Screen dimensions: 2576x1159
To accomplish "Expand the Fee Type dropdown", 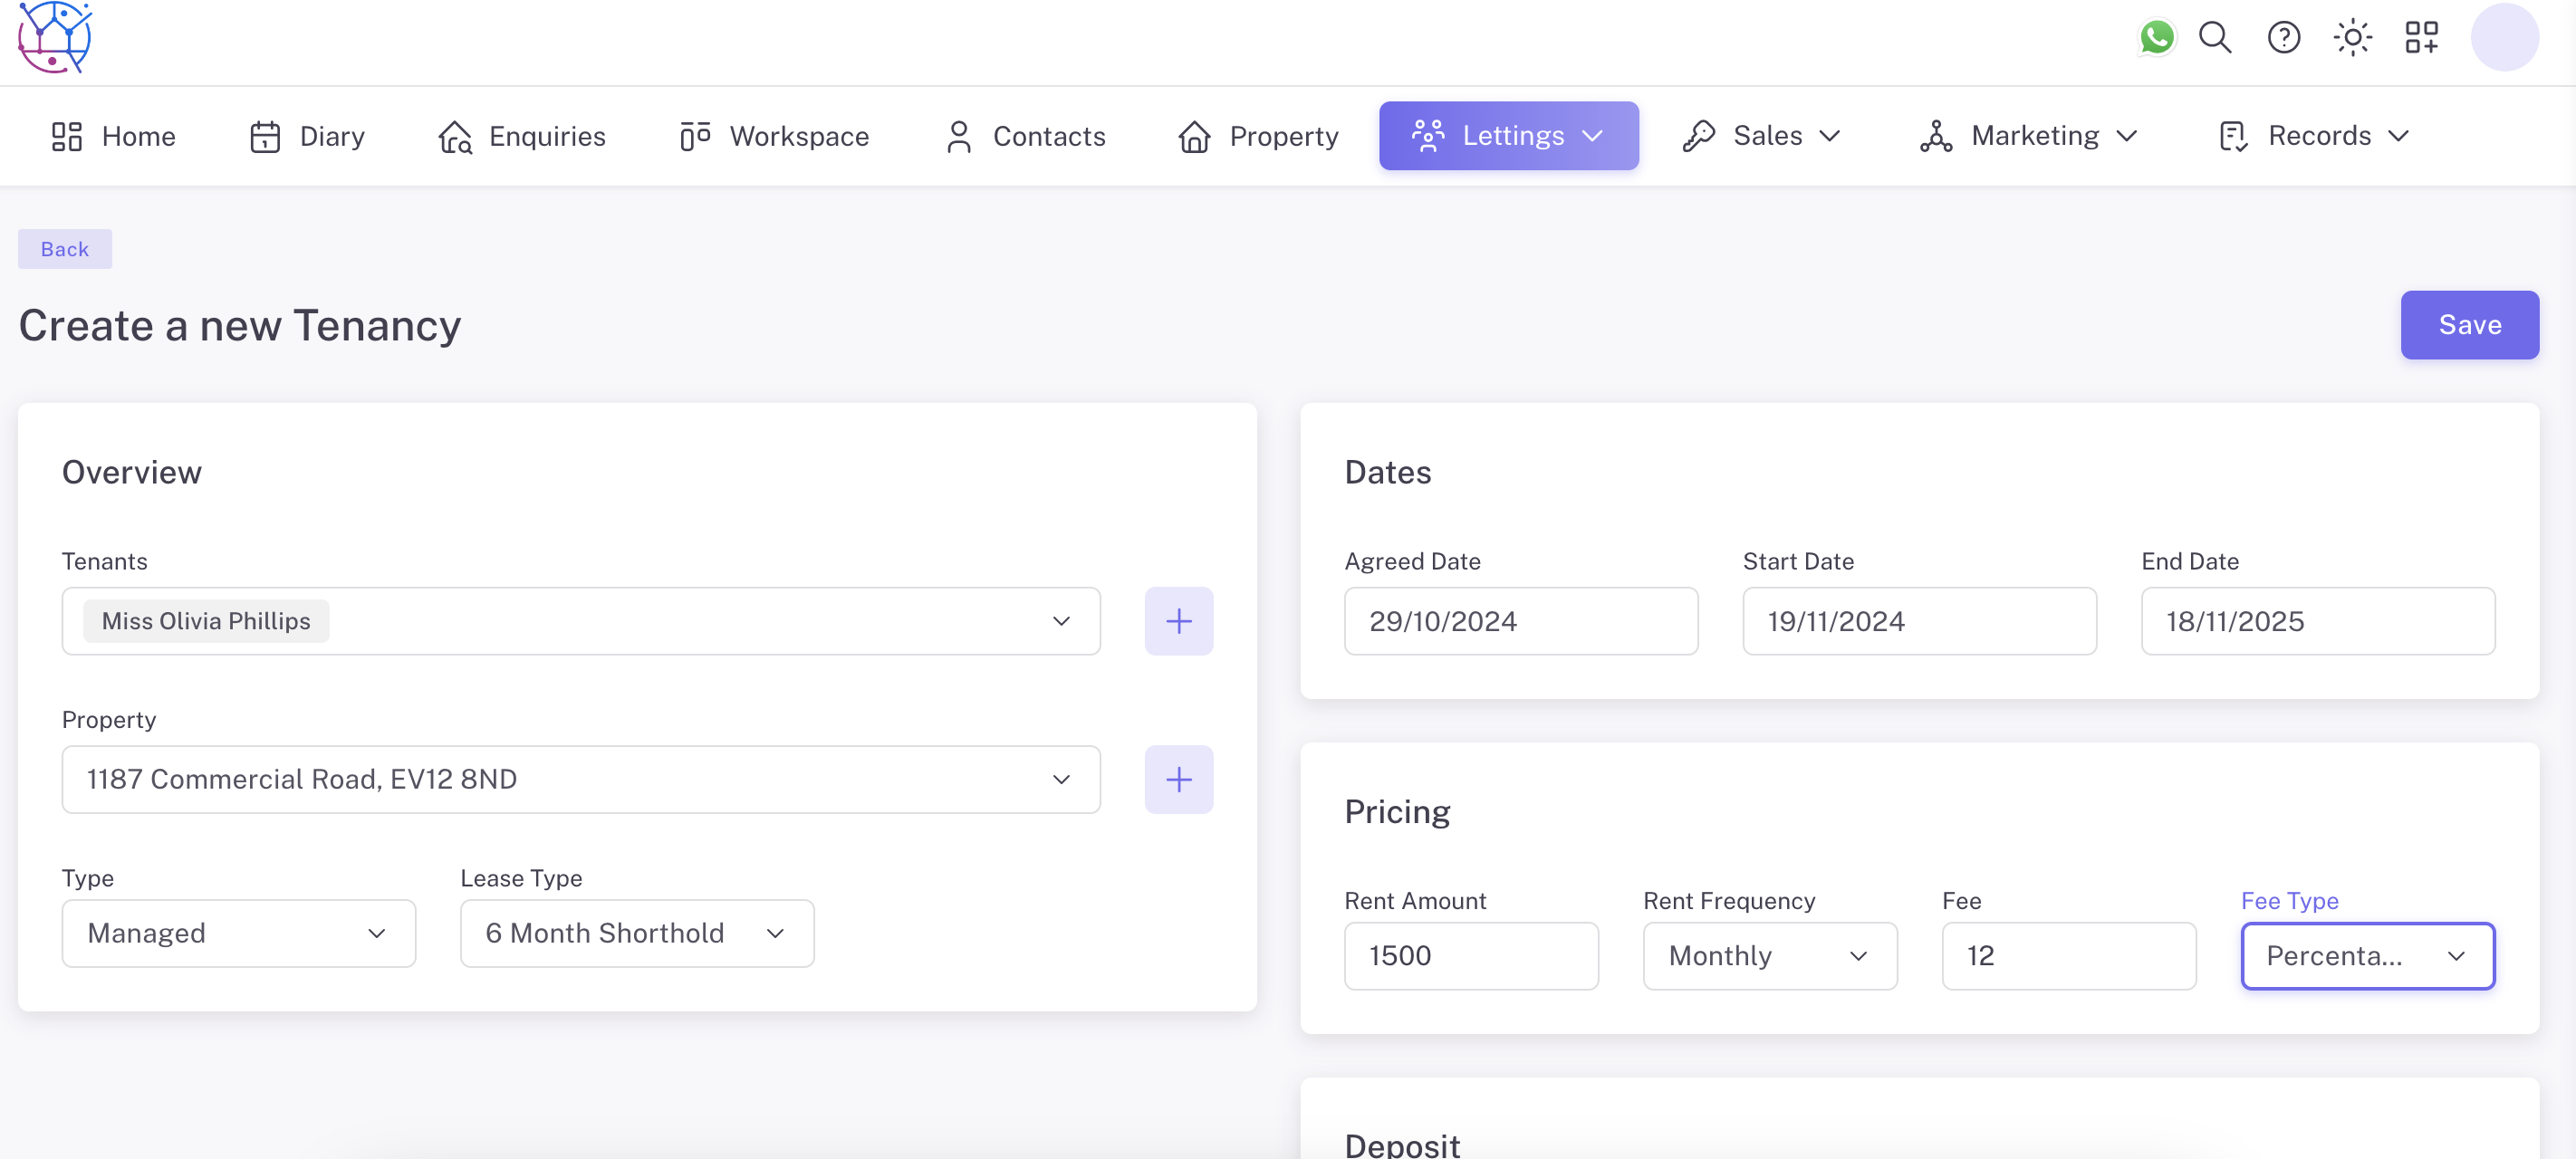I will tap(2367, 956).
